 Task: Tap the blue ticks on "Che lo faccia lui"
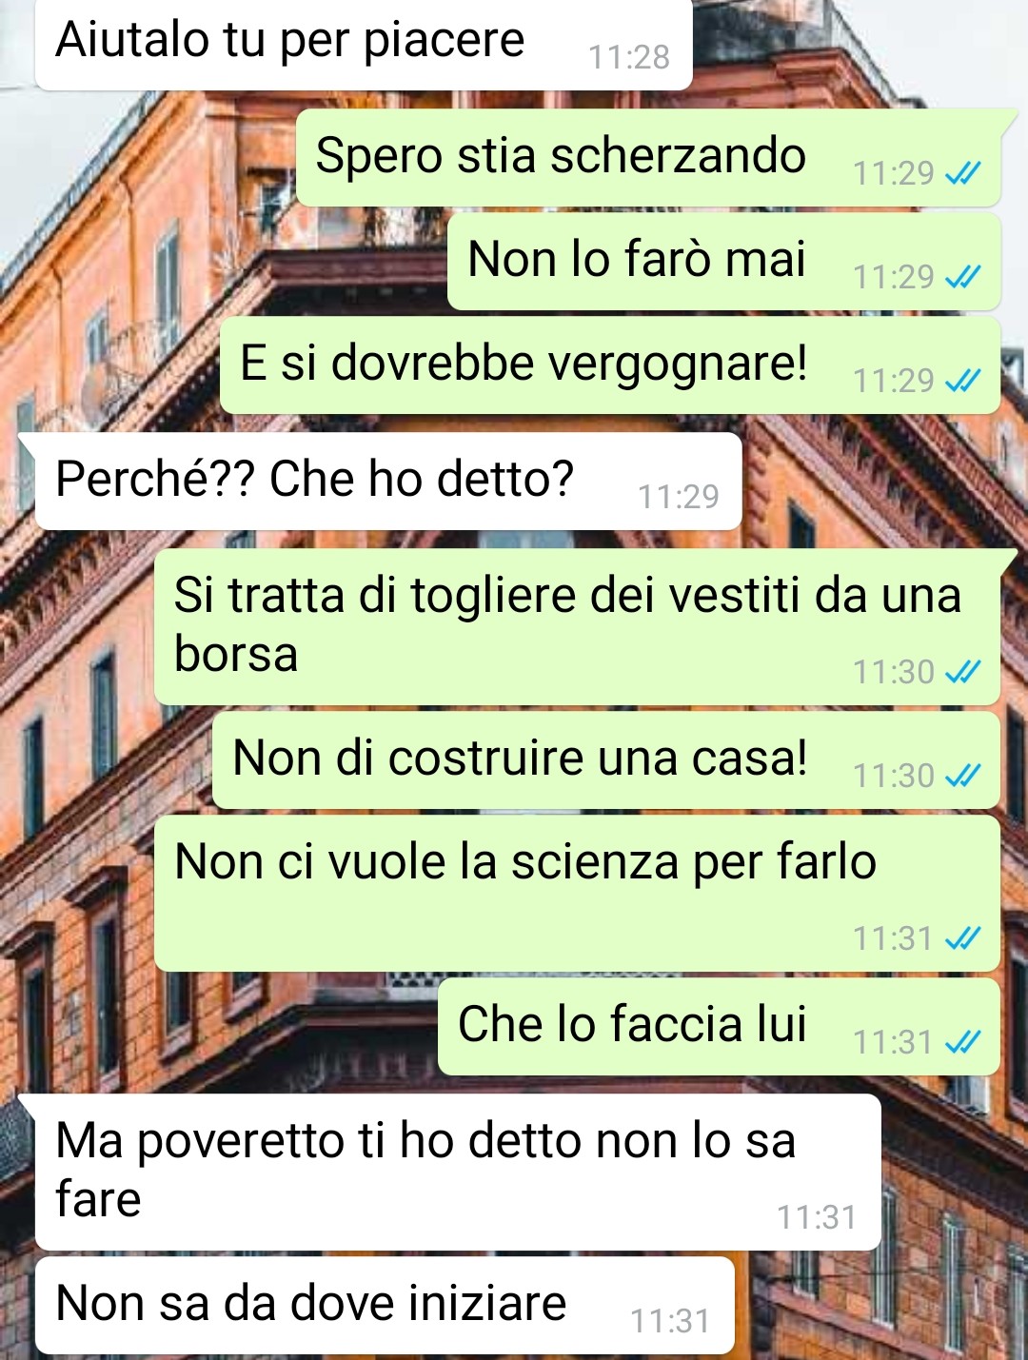[x=962, y=1042]
